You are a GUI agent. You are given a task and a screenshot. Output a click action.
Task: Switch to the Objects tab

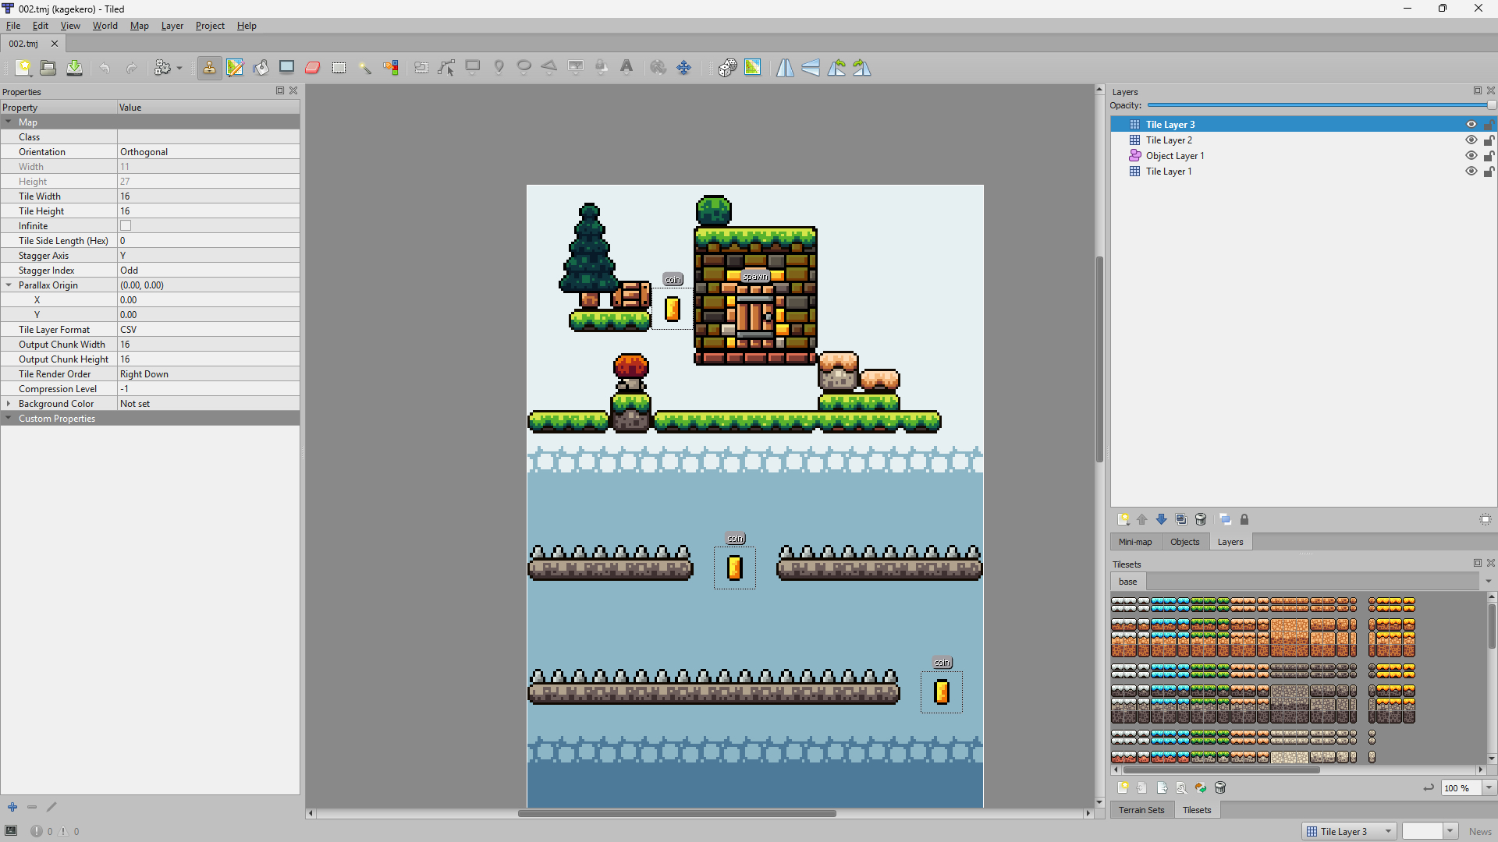coord(1184,542)
